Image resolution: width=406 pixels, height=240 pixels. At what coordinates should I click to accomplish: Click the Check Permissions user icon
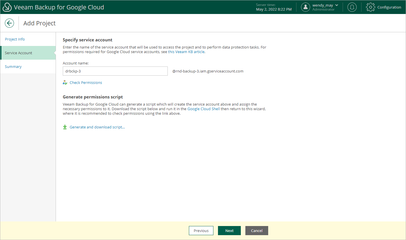(x=65, y=82)
